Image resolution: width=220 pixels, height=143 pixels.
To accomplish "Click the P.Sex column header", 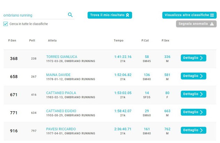I will click(165, 40).
